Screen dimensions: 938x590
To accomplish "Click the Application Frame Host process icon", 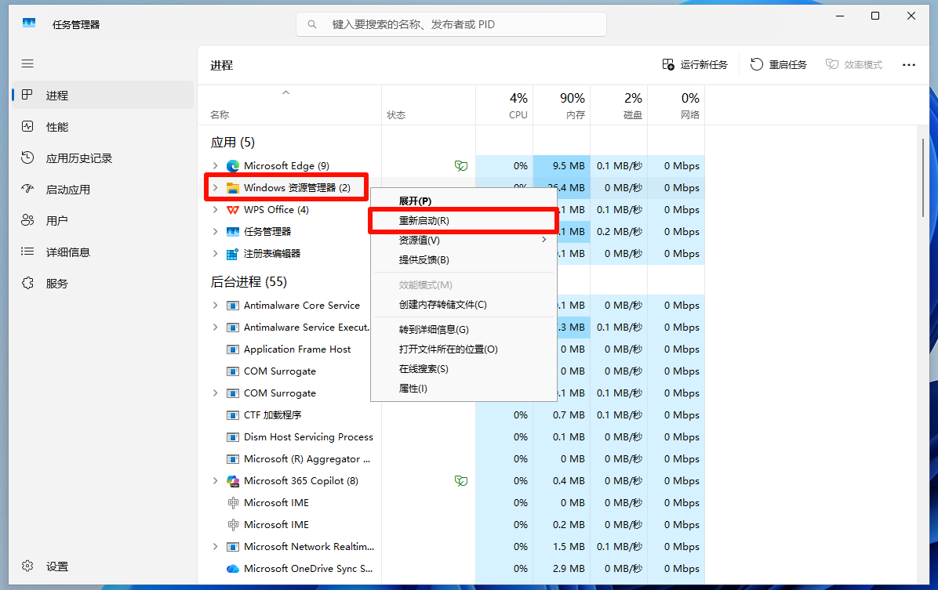I will [x=233, y=349].
